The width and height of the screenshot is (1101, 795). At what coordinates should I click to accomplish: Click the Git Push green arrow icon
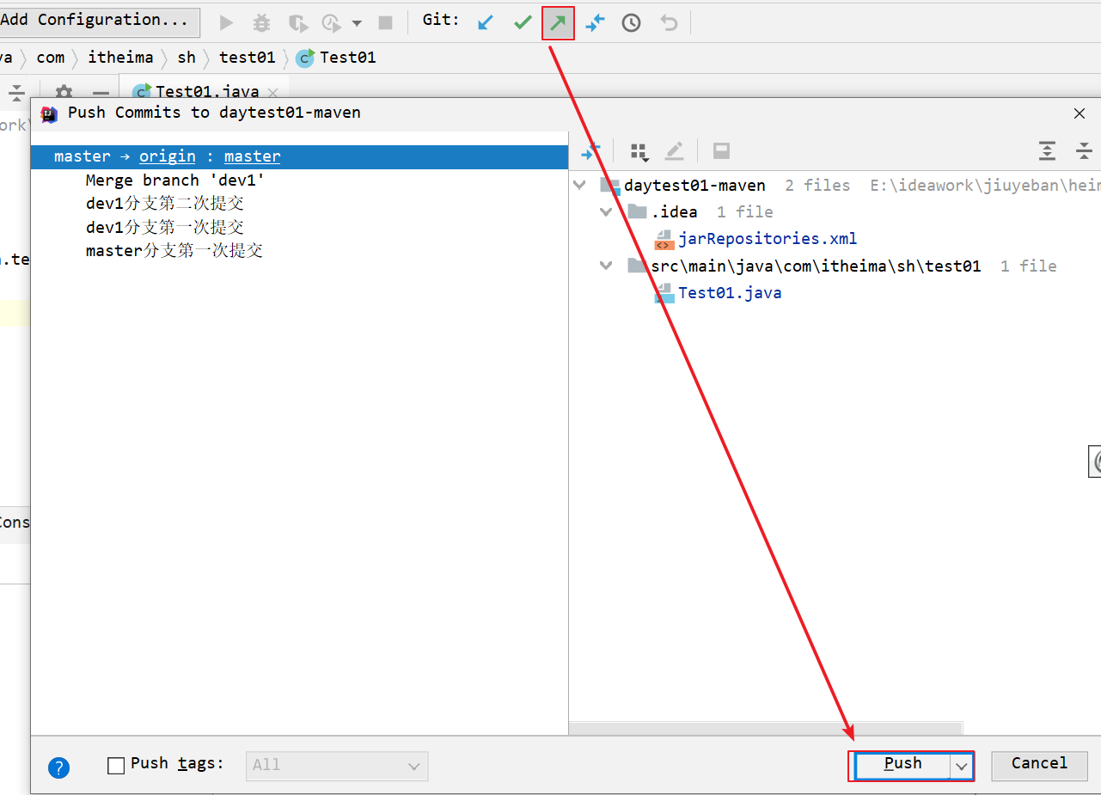(x=558, y=23)
